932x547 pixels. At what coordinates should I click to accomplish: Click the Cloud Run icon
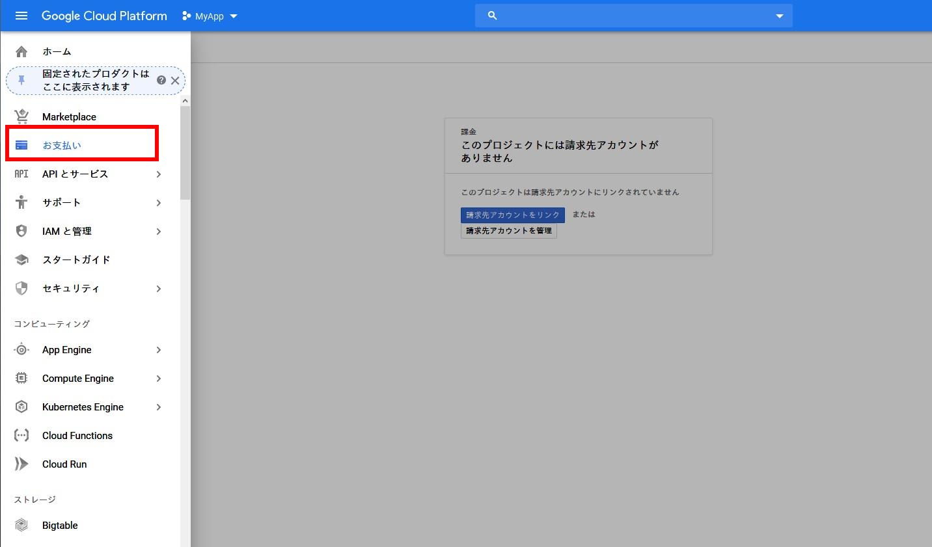pyautogui.click(x=21, y=464)
